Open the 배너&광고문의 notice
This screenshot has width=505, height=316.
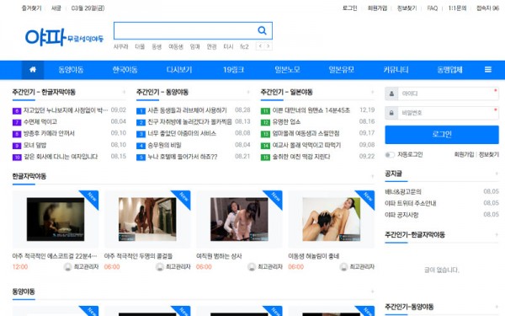coord(403,191)
